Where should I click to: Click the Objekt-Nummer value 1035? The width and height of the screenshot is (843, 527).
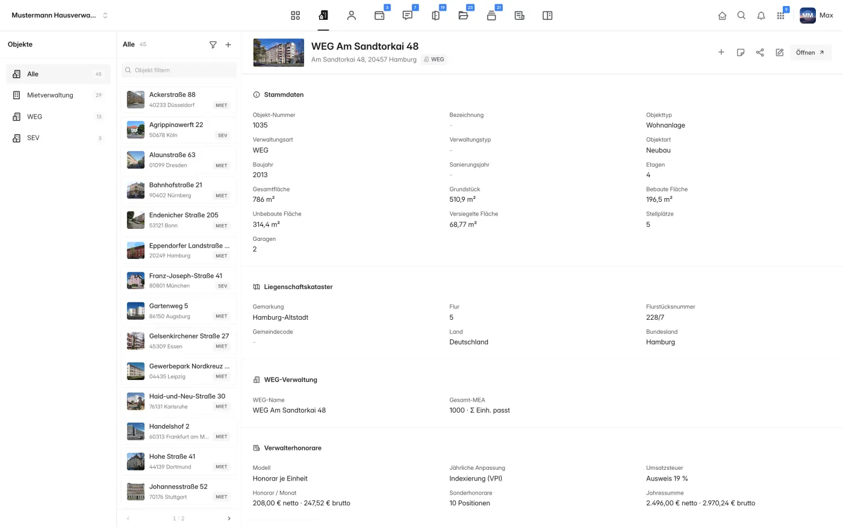click(x=260, y=125)
